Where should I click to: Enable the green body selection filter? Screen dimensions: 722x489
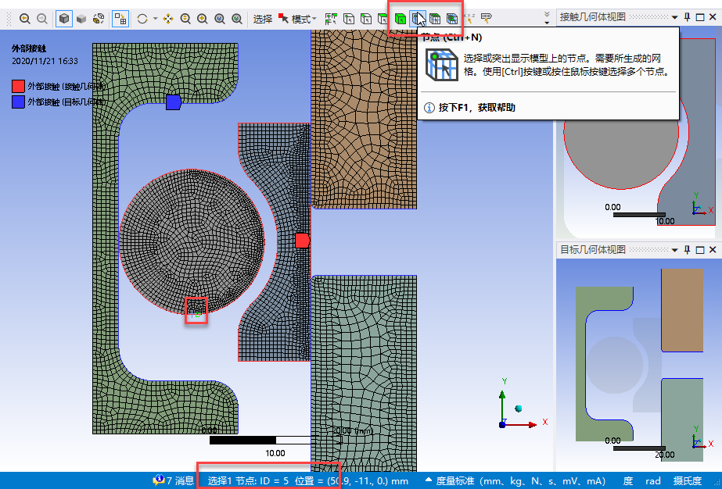401,19
